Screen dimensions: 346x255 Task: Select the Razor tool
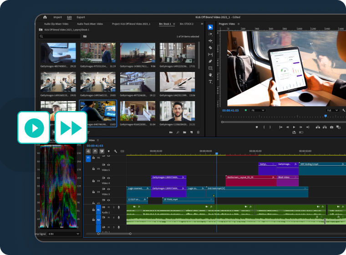point(210,47)
